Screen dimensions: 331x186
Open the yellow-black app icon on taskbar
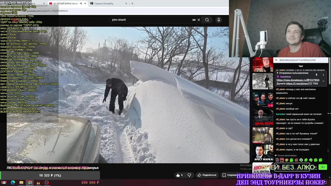coord(38,183)
